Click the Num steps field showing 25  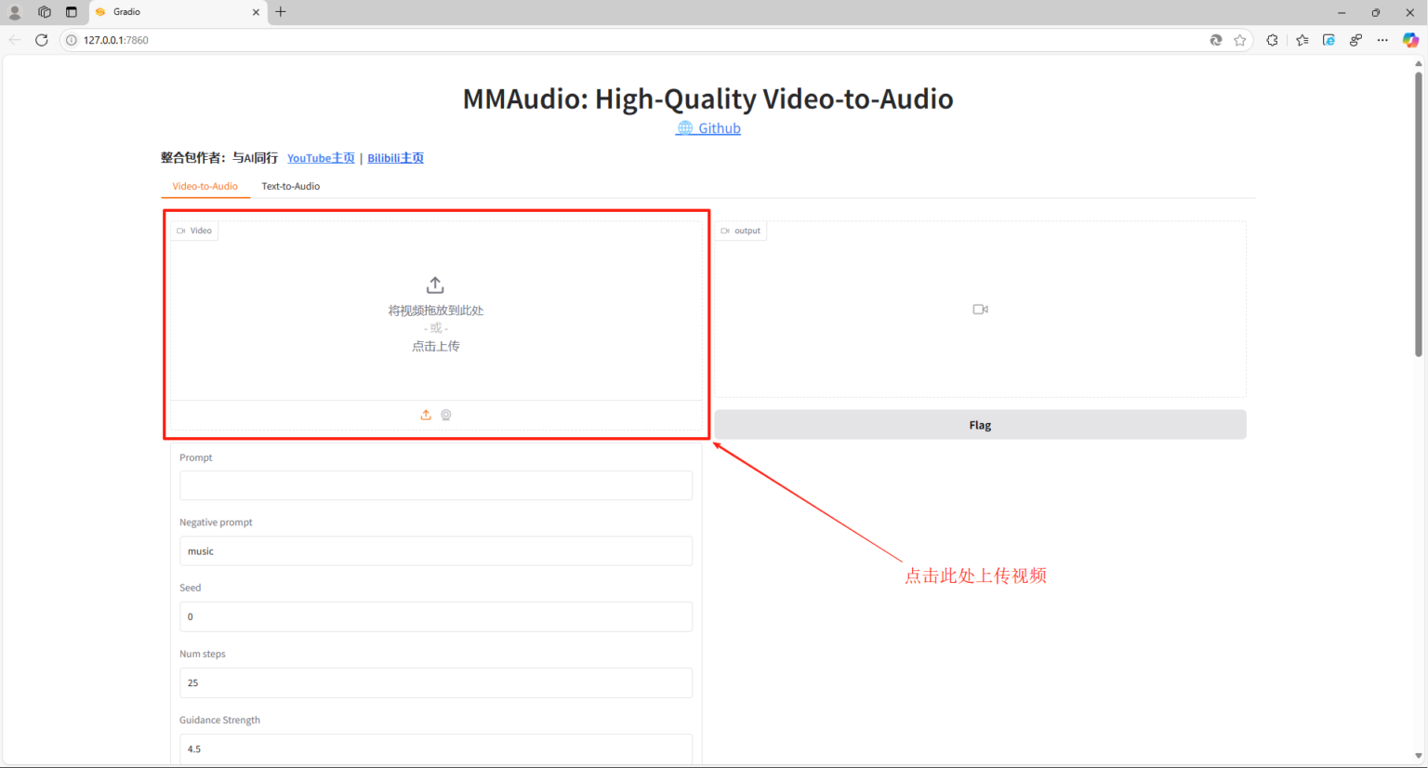point(435,682)
